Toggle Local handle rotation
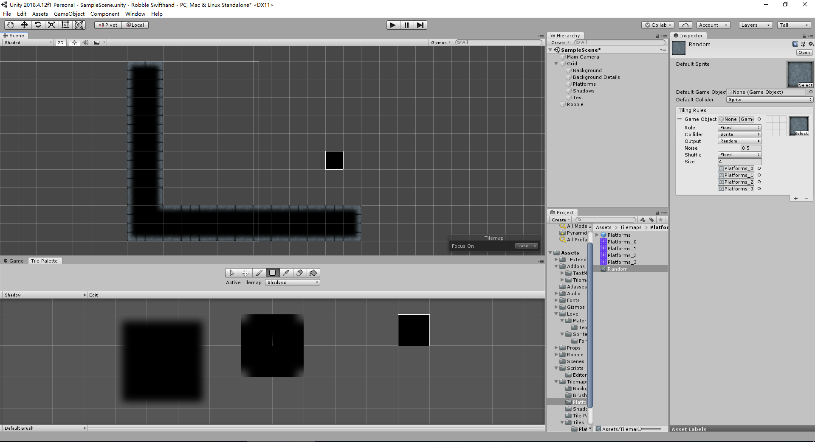Image resolution: width=815 pixels, height=442 pixels. (135, 25)
